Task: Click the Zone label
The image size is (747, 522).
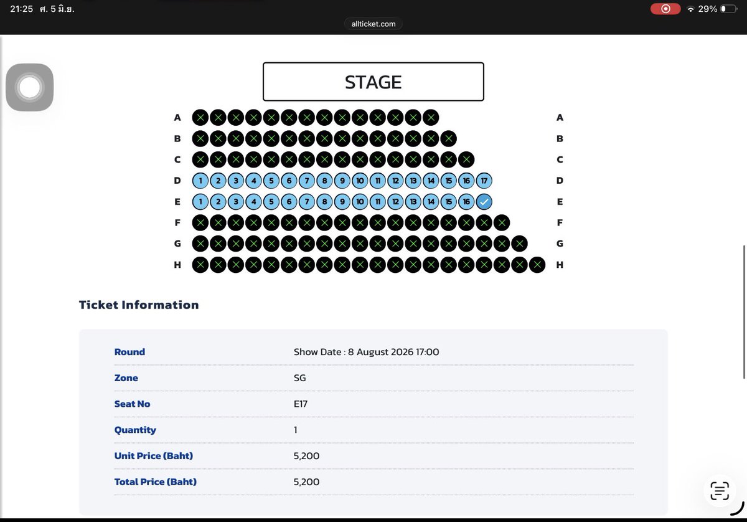Action: point(126,378)
